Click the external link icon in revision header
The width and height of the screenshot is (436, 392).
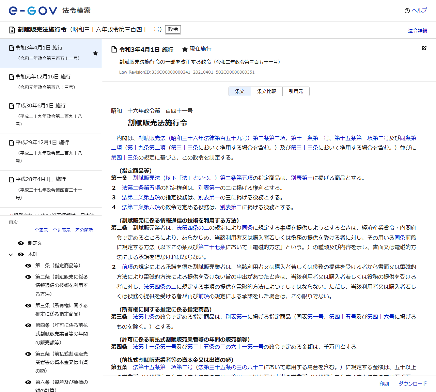[424, 48]
